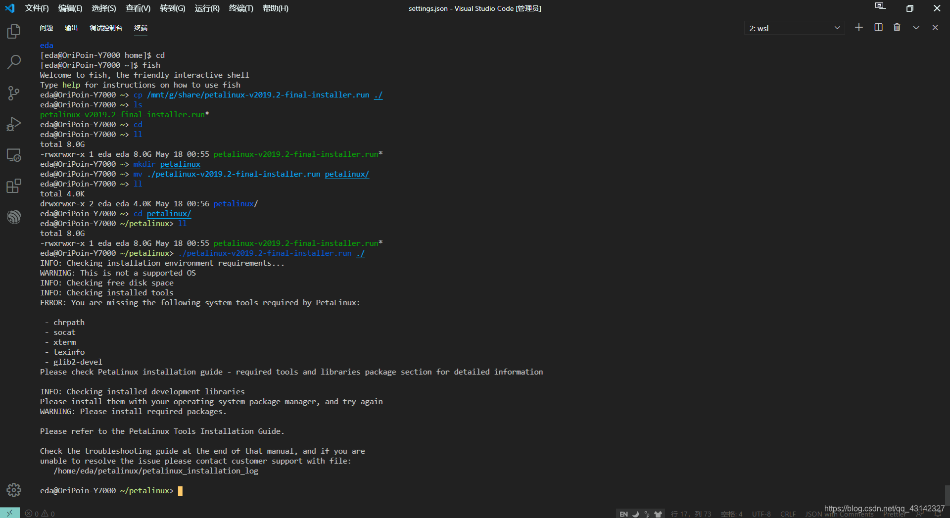This screenshot has width=950, height=518.
Task: Select 空格: 4 indentation setting
Action: pos(732,514)
